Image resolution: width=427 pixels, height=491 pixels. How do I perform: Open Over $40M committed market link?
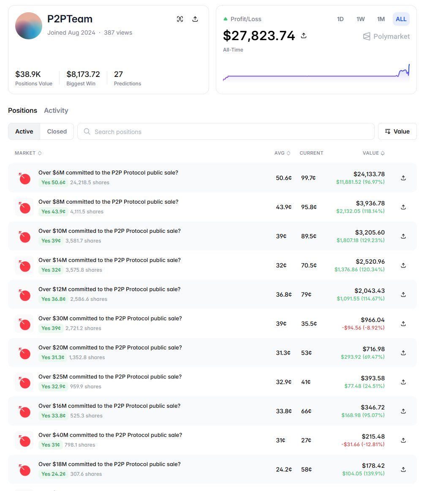[x=110, y=435]
